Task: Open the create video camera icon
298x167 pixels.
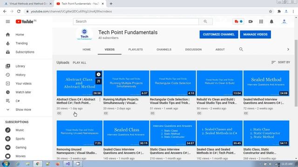Action: click(x=251, y=22)
